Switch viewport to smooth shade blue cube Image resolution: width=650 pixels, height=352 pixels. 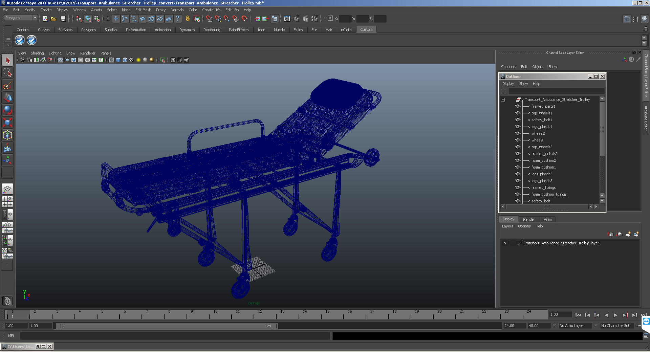[x=118, y=60]
